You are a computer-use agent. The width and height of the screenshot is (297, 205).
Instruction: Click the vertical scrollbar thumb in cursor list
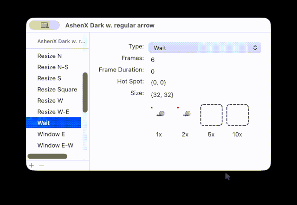point(85,92)
